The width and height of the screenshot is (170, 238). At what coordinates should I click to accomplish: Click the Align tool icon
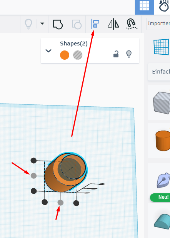click(95, 24)
